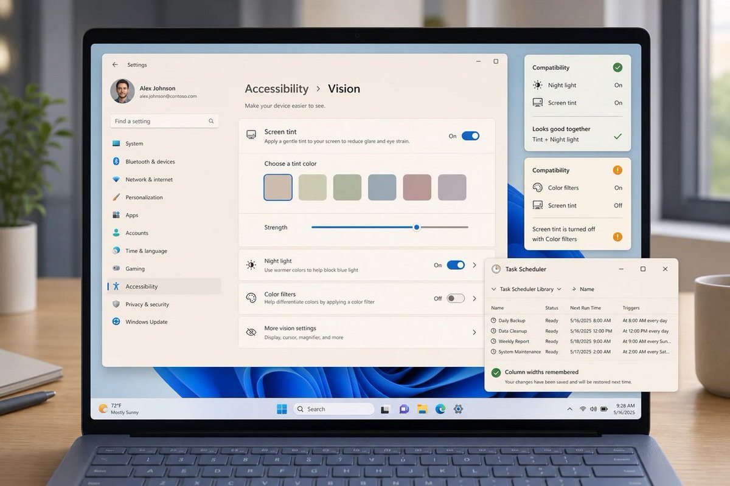Select the blue-gray tint swatch
This screenshot has height=486, width=730.
click(x=382, y=187)
